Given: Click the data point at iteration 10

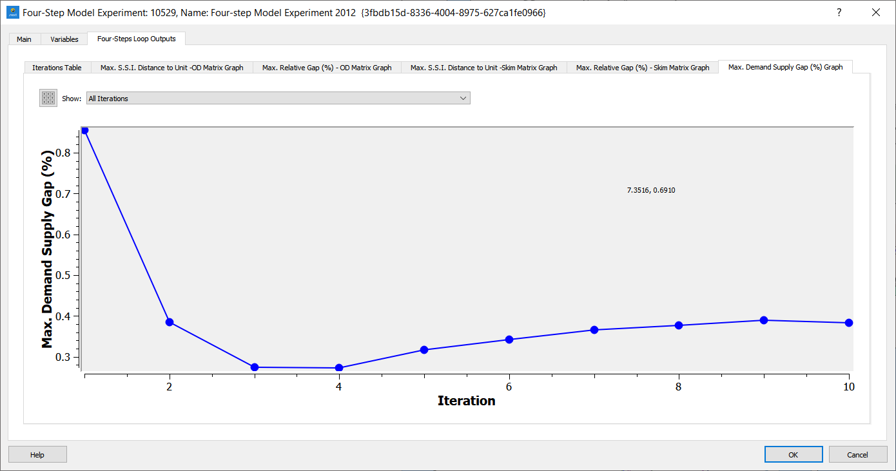Looking at the screenshot, I should pyautogui.click(x=849, y=323).
